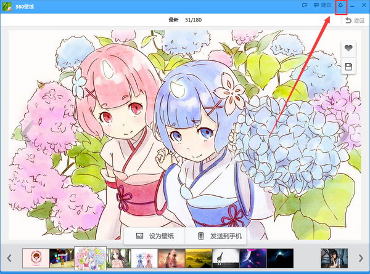Select the brown-haired anime girl thumbnail
The width and height of the screenshot is (370, 274).
click(119, 258)
